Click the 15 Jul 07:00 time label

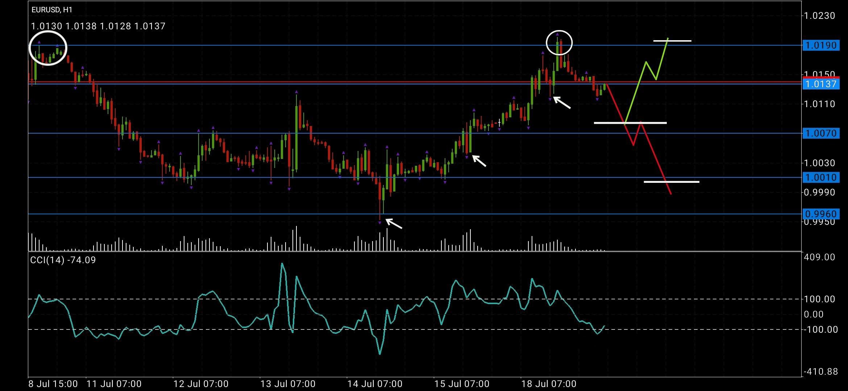(x=462, y=384)
